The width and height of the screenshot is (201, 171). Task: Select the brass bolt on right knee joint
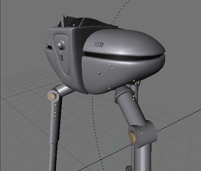[x=133, y=137]
